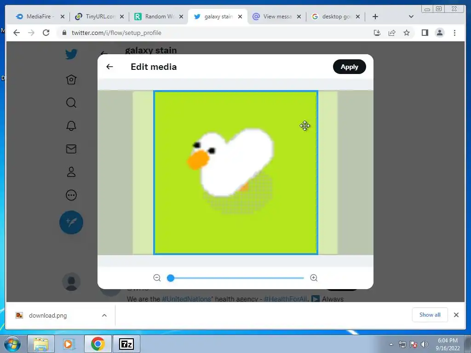Click the share page icon
Screen dimensions: 471x353
(392, 33)
